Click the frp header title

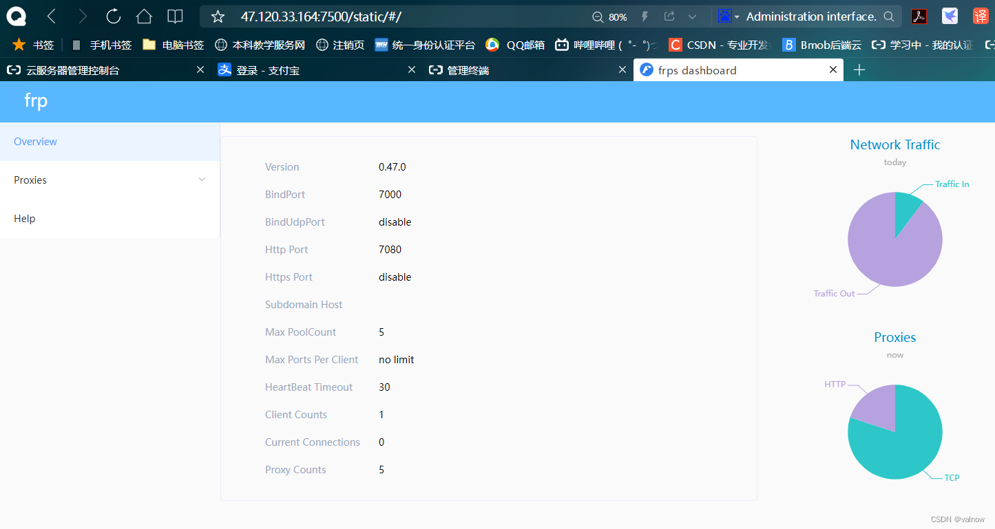tap(36, 101)
